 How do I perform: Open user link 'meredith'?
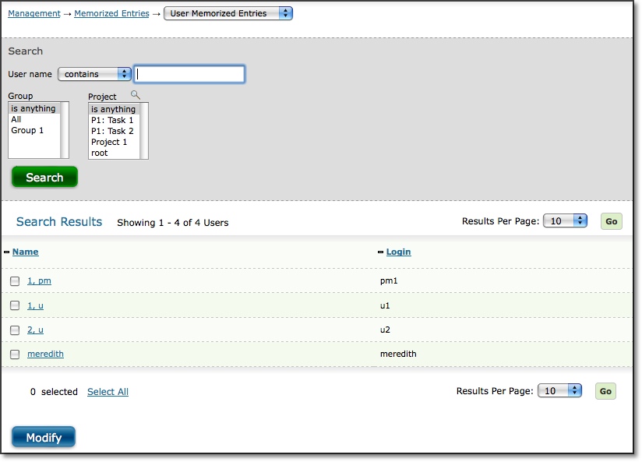(45, 354)
